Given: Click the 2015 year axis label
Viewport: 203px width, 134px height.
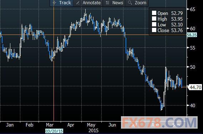Looking at the screenshot, I should tap(93, 130).
